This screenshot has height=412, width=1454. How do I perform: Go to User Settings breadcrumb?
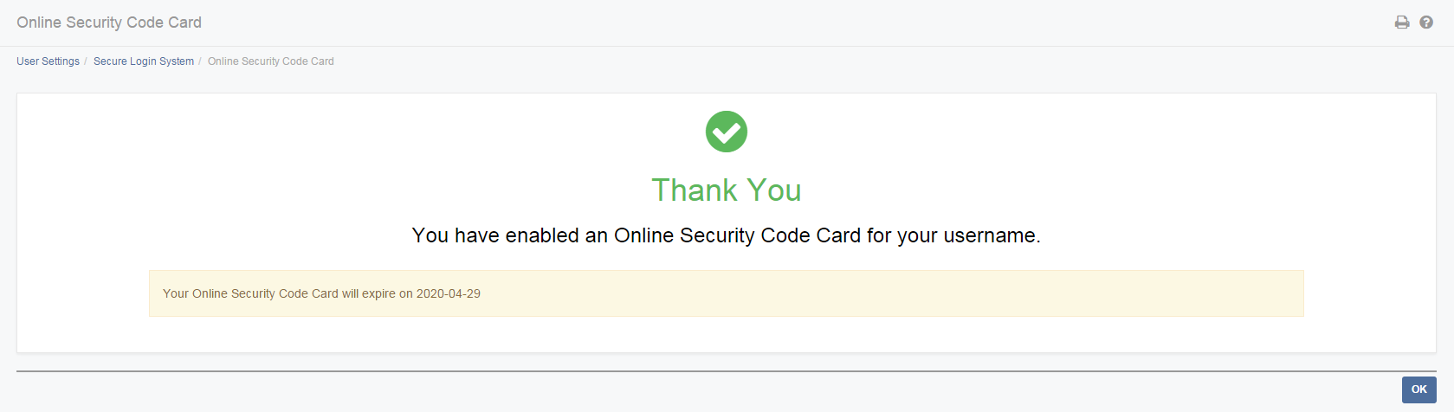48,61
